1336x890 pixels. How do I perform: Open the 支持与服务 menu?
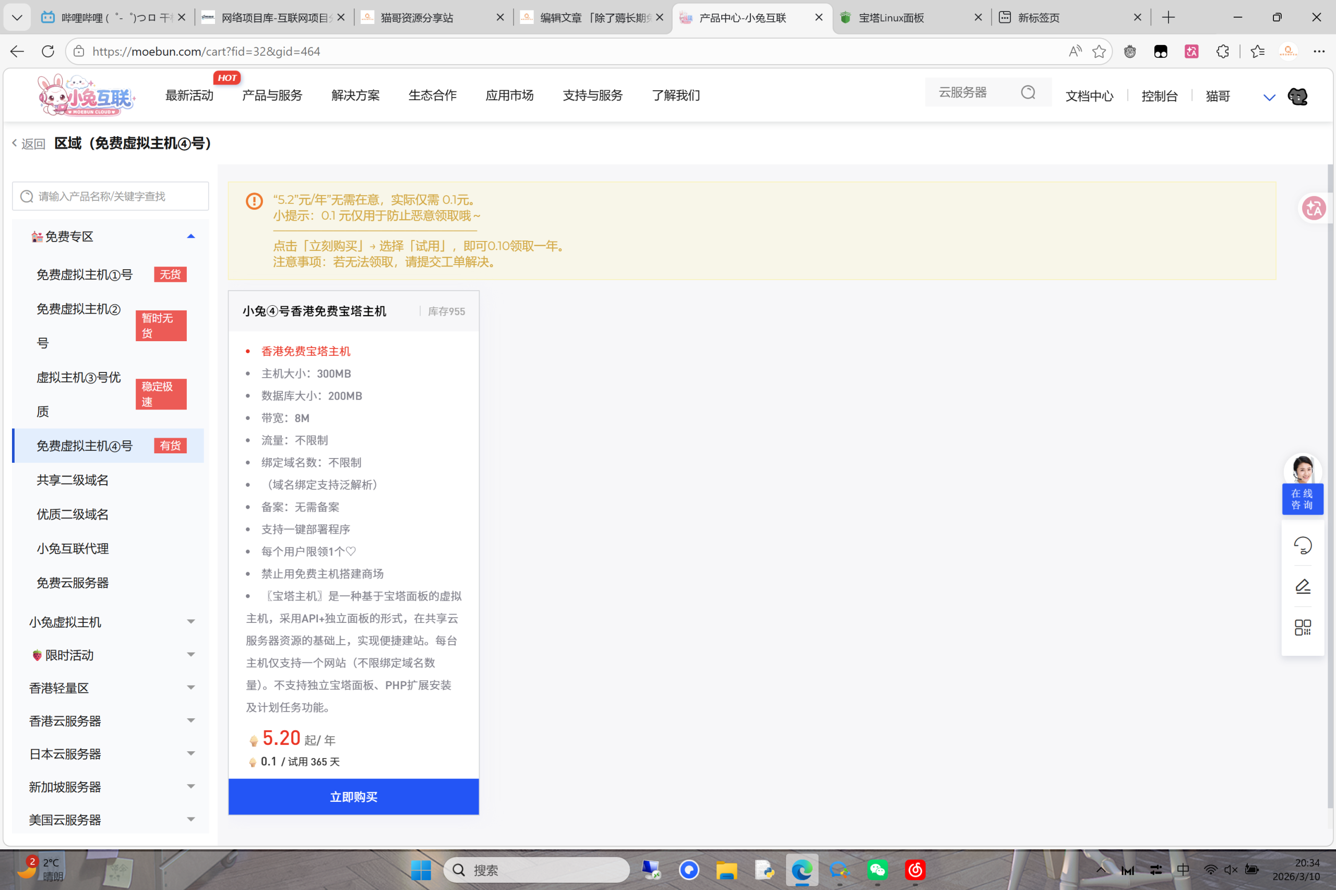pos(593,95)
